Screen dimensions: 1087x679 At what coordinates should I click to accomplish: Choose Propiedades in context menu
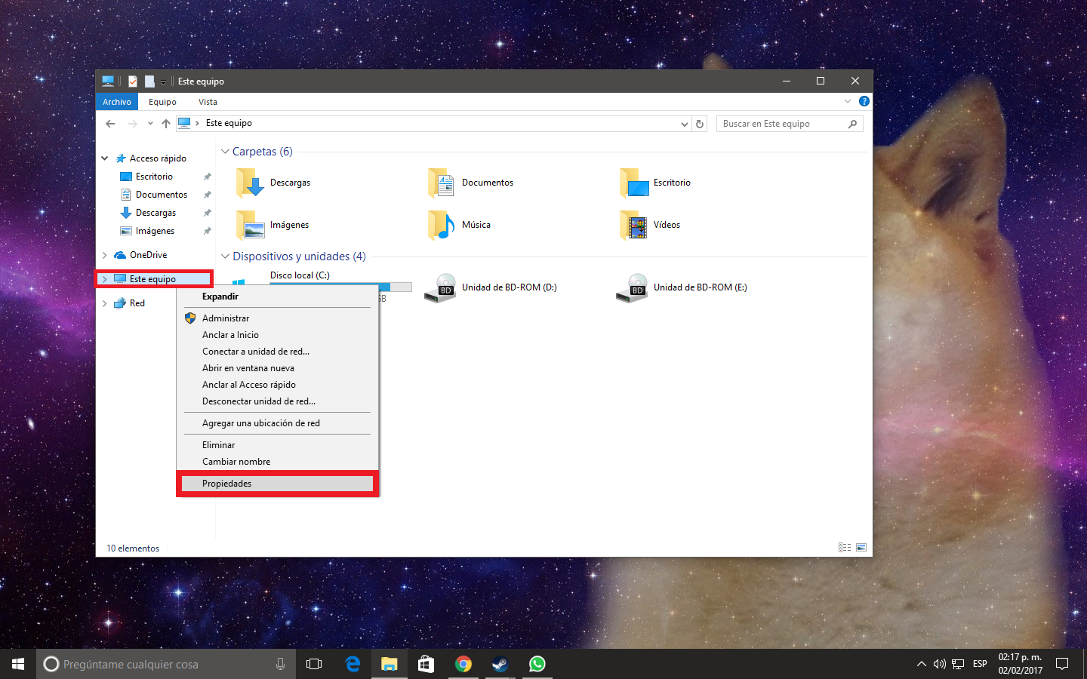pyautogui.click(x=277, y=484)
